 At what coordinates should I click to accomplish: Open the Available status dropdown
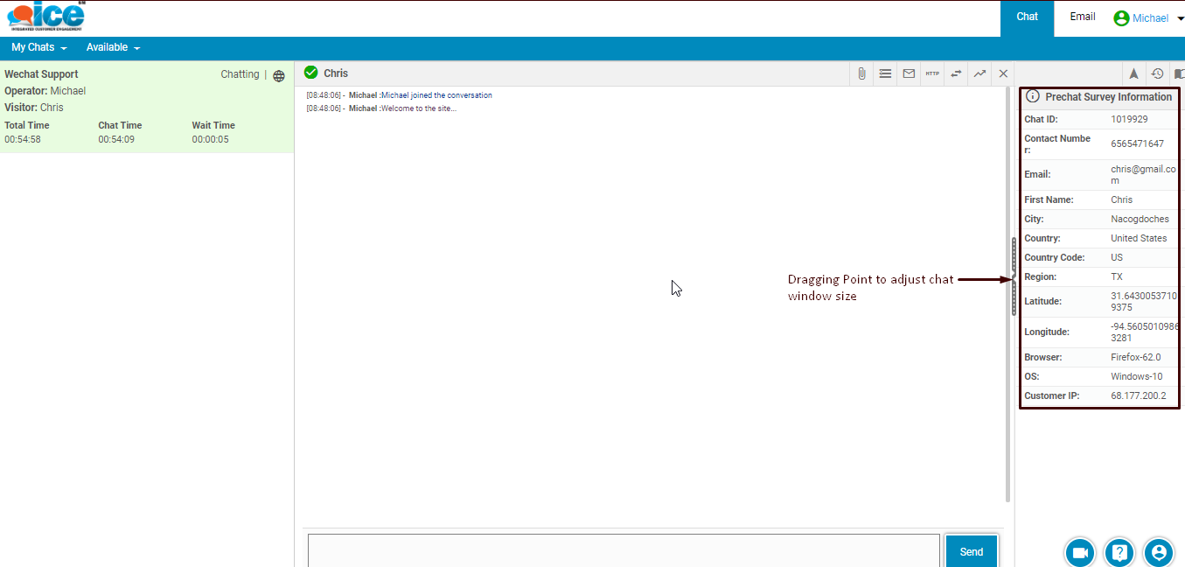coord(113,47)
